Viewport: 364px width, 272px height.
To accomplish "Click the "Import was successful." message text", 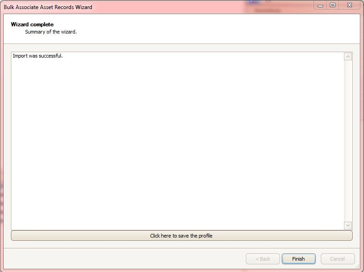I will point(38,56).
